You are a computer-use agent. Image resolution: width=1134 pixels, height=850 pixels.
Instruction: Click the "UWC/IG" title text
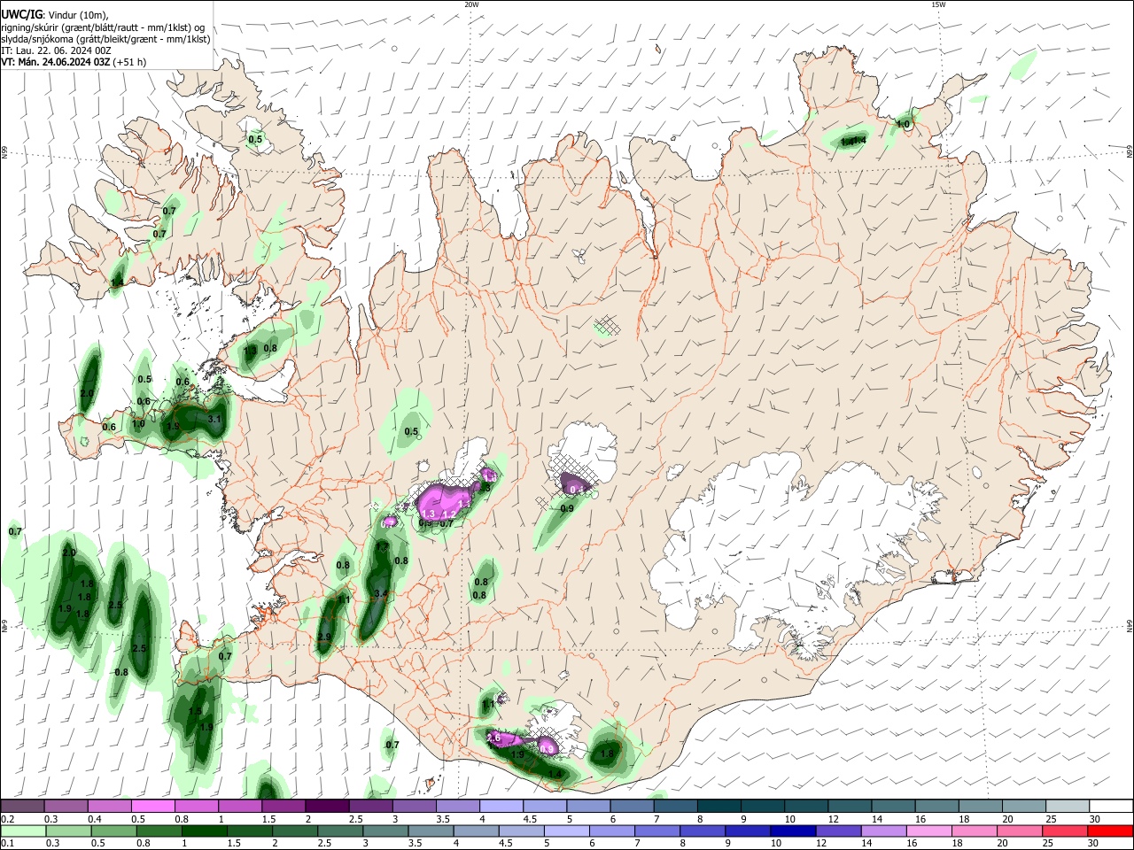(x=21, y=14)
